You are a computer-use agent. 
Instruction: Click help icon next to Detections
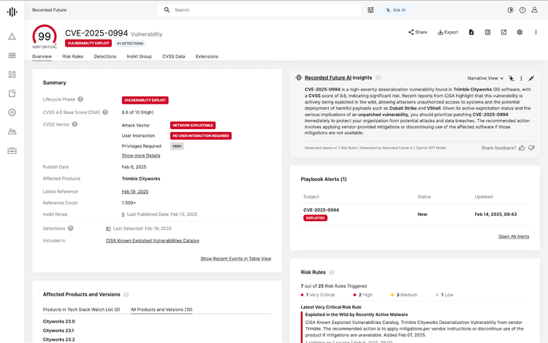(x=71, y=228)
